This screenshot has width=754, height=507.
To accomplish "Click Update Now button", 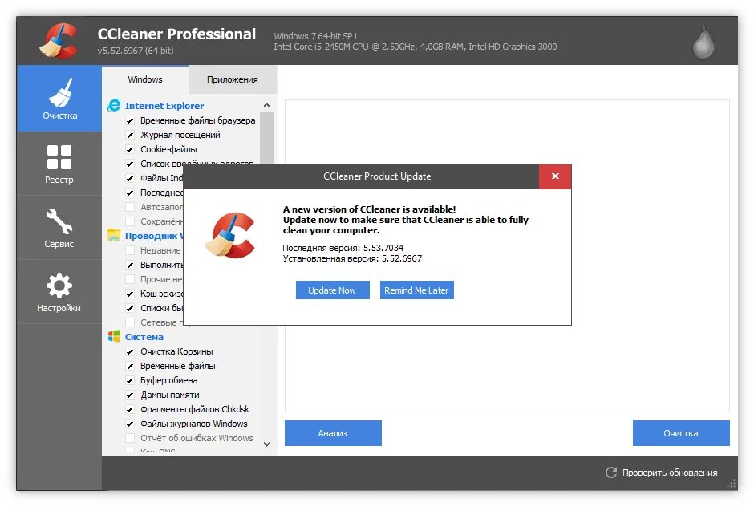I will point(332,290).
